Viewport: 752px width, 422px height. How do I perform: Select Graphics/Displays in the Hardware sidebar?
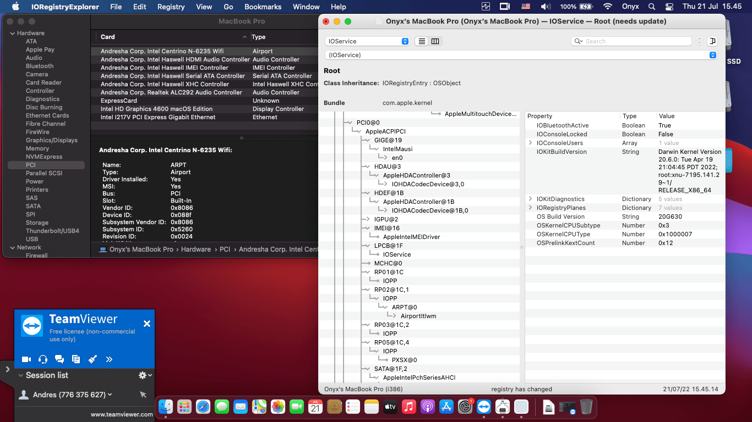pyautogui.click(x=52, y=140)
